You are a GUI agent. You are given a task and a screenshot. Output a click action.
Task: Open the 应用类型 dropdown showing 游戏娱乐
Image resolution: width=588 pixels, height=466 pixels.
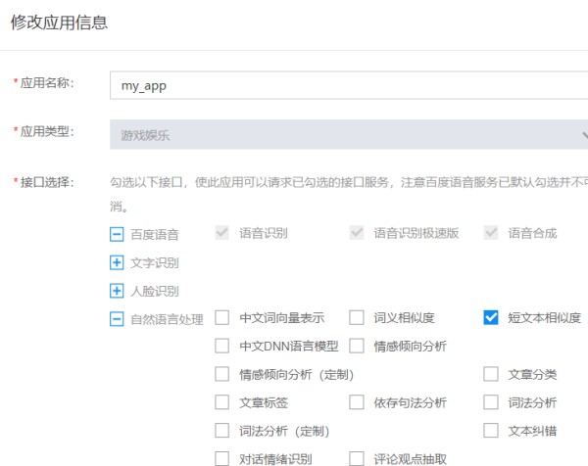click(349, 134)
